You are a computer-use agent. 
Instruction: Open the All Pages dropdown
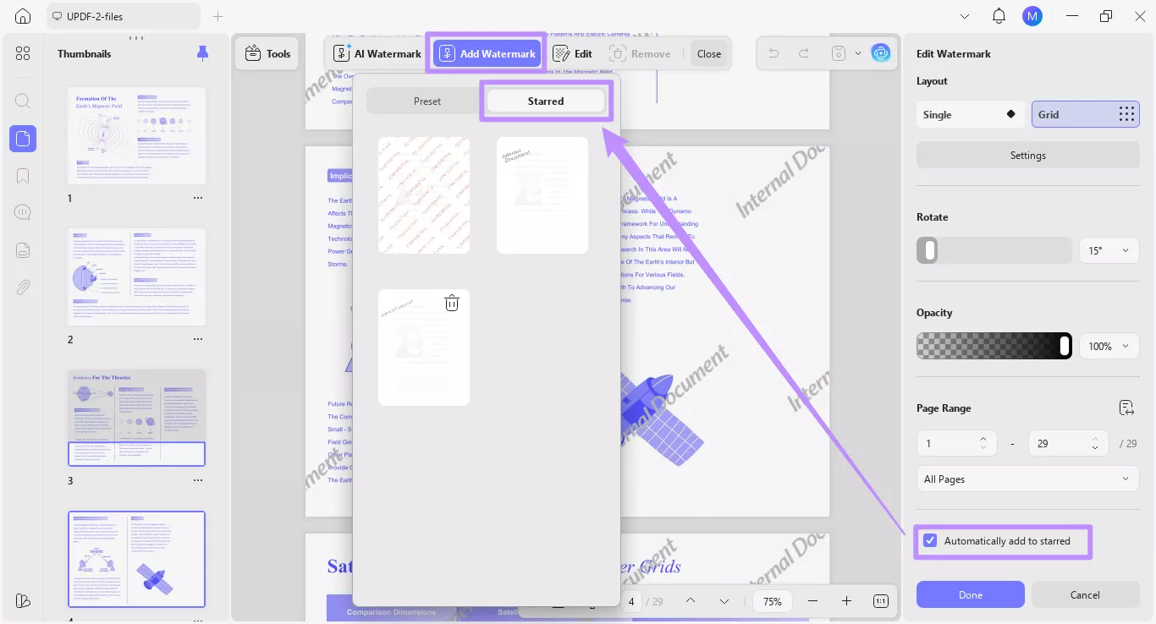point(1027,479)
